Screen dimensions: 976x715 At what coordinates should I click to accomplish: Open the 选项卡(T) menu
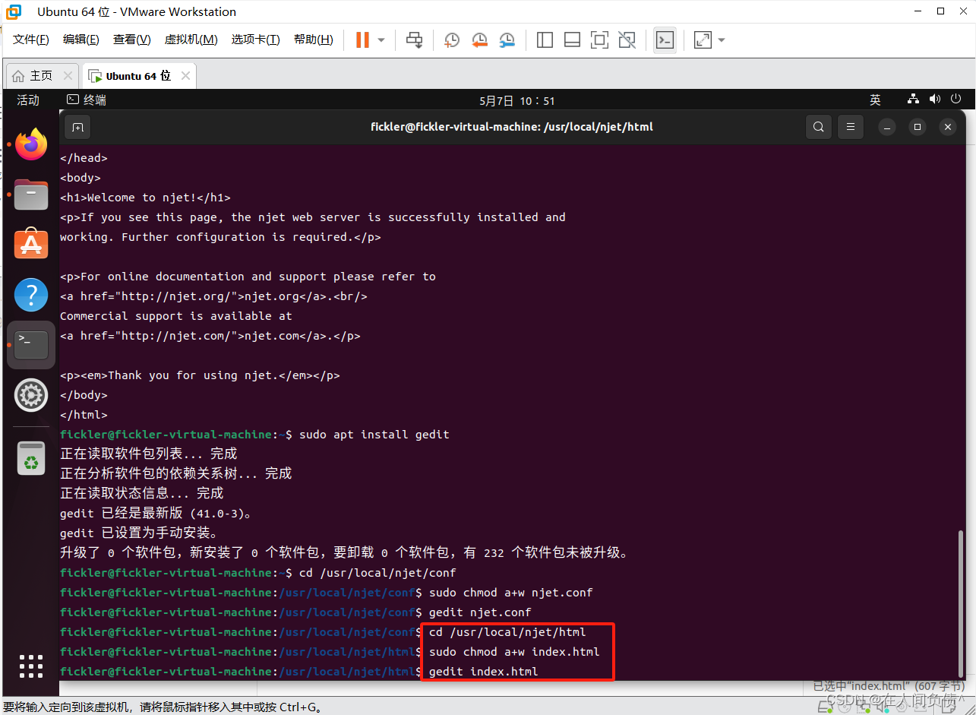(256, 40)
